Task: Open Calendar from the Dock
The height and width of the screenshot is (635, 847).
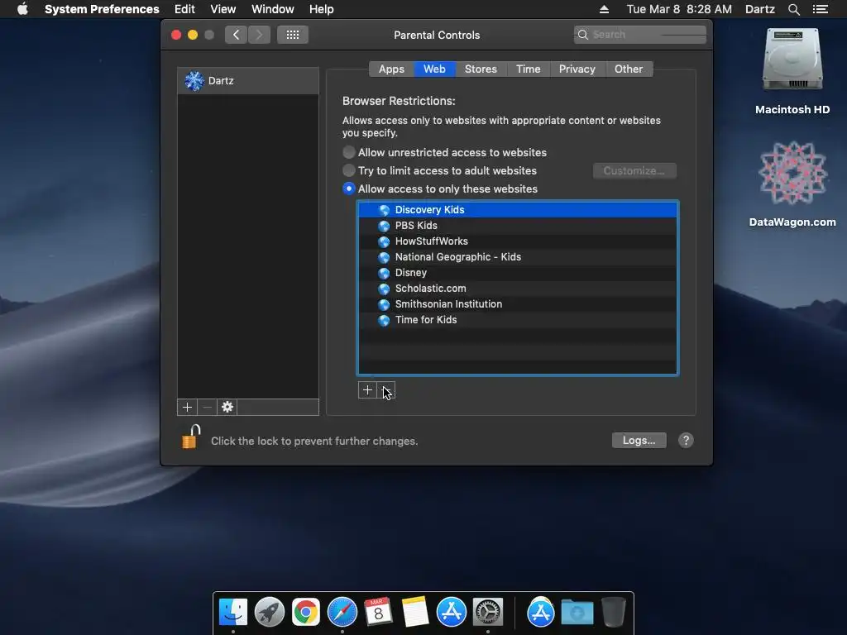Action: 379,612
